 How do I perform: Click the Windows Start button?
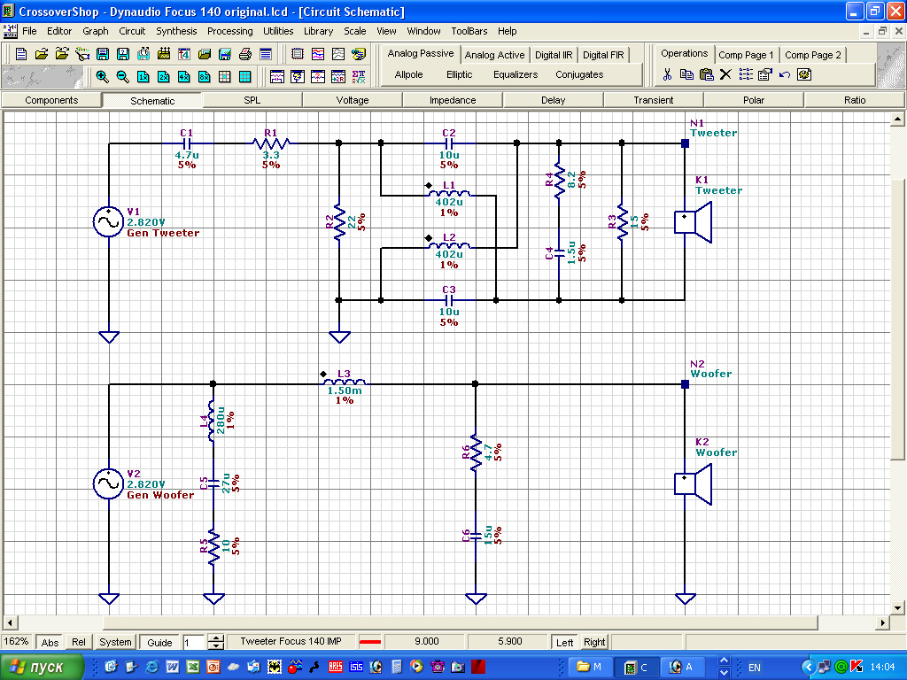pyautogui.click(x=42, y=668)
